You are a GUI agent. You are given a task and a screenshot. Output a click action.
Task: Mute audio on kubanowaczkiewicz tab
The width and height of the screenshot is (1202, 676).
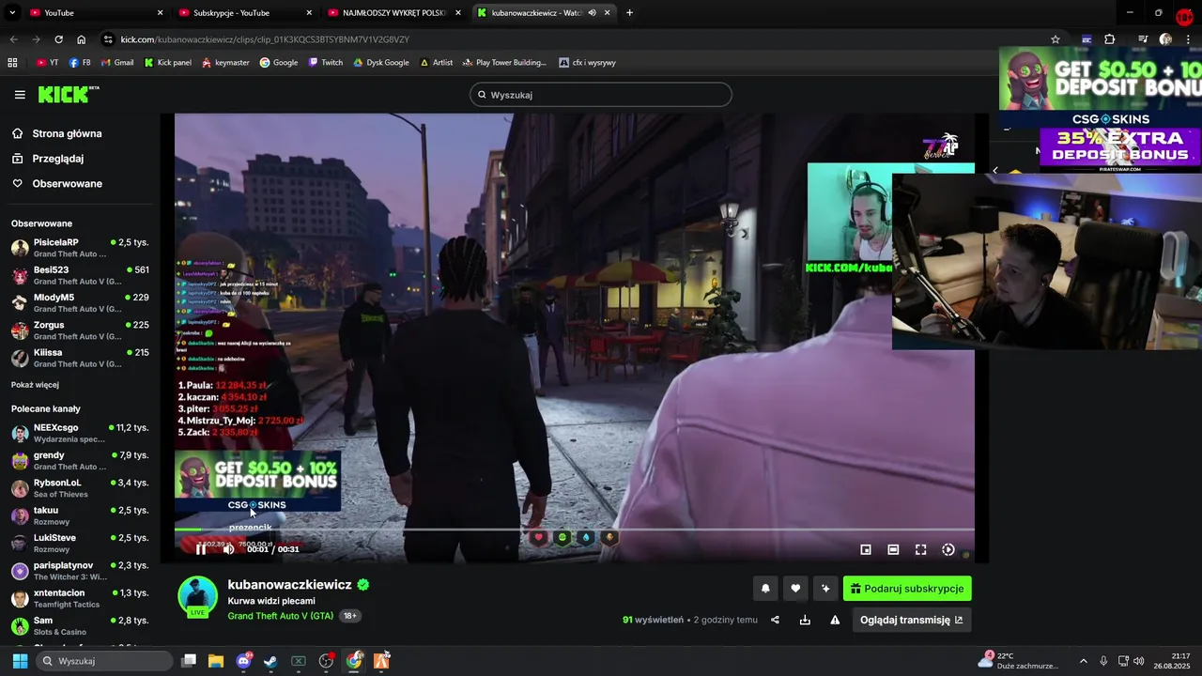click(x=592, y=13)
